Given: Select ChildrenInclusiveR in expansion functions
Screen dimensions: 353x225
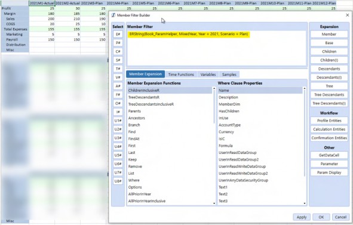Looking at the screenshot, I should click(x=170, y=91).
